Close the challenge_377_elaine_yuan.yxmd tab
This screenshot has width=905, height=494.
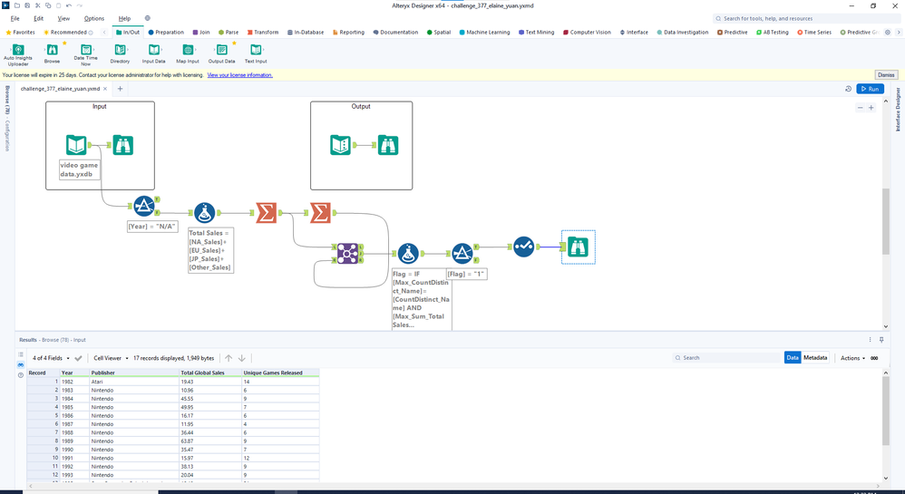[x=105, y=89]
